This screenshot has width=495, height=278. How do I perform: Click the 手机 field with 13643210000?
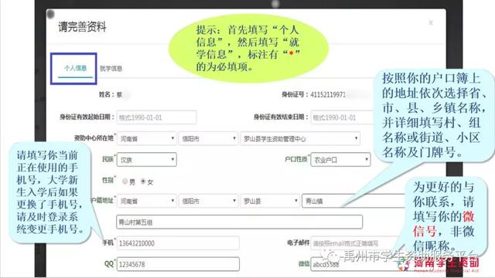click(x=178, y=243)
